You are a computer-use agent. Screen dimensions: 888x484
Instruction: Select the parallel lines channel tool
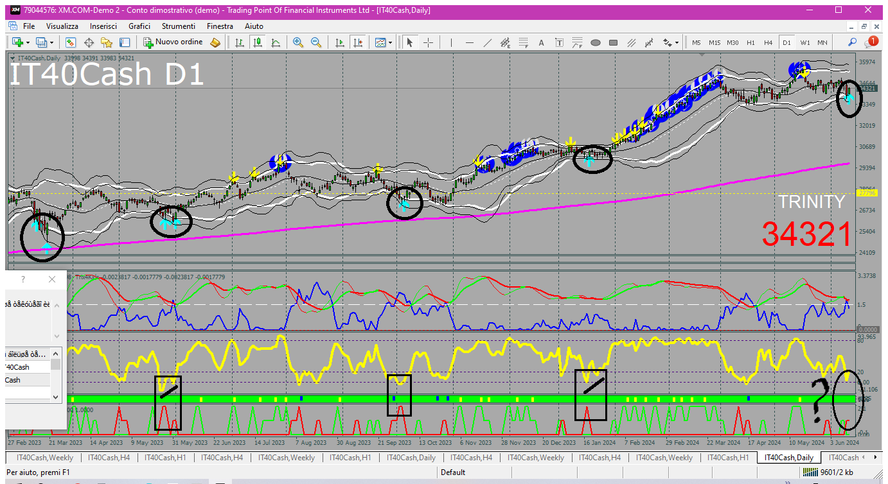coord(632,42)
